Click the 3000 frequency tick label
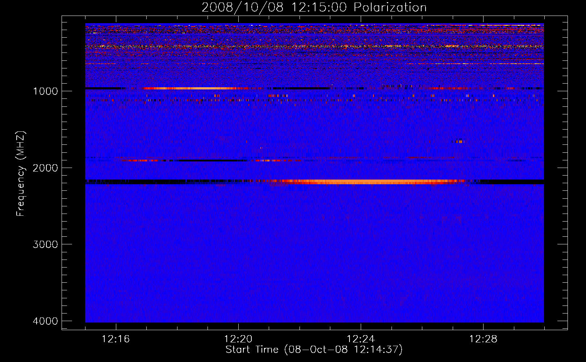The height and width of the screenshot is (362, 586). coord(45,244)
